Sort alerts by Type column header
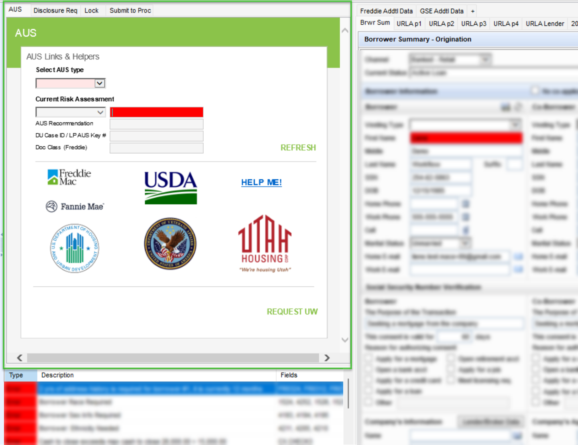Viewport: 578px width, 445px height. [21, 375]
